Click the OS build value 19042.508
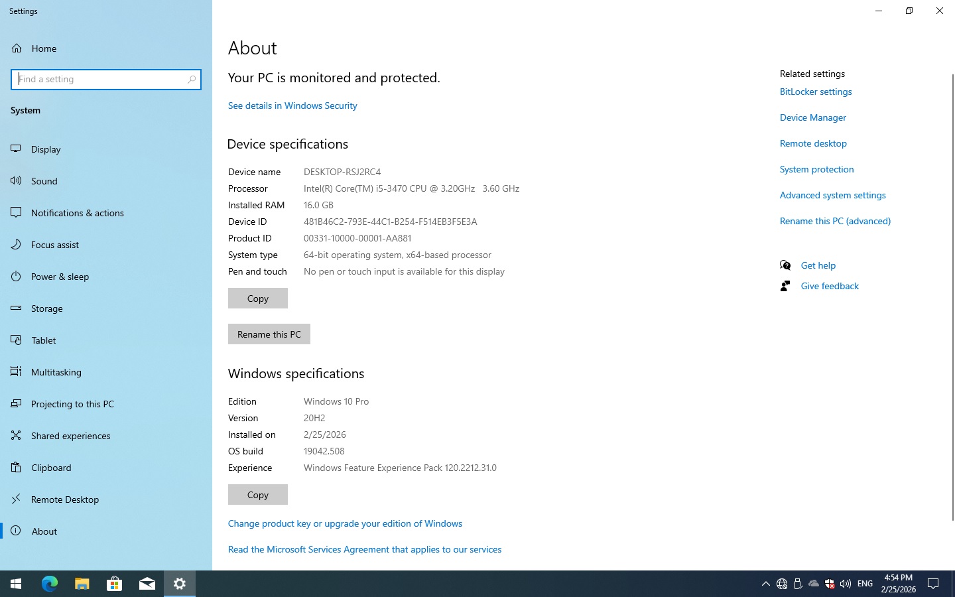Viewport: 955px width, 597px height. (324, 451)
